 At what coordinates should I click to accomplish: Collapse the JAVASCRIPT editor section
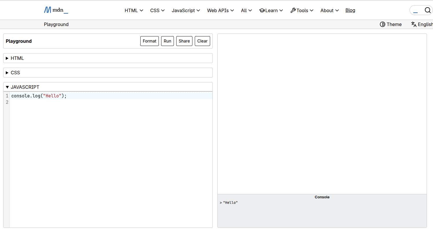coord(25,87)
